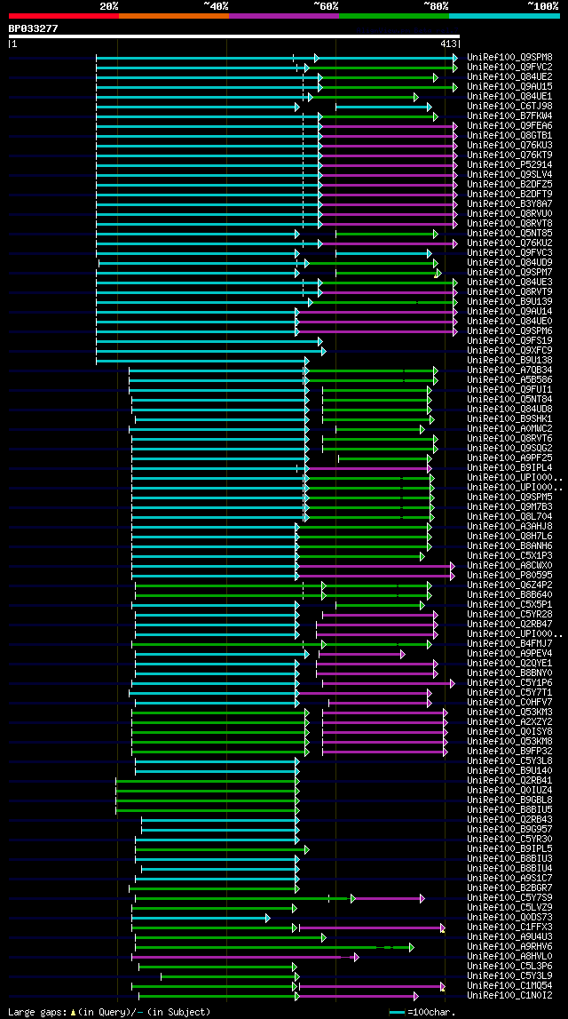Click the query end position 413

[x=448, y=44]
